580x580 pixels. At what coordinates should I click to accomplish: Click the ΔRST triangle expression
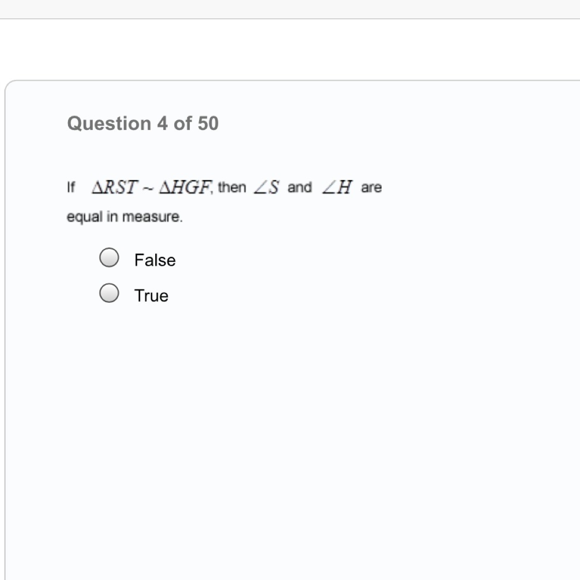(115, 187)
